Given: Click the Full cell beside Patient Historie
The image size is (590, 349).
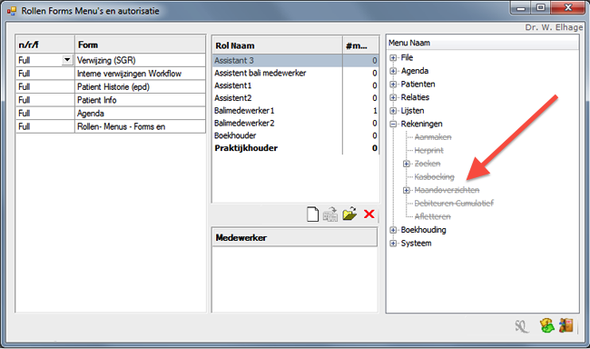Looking at the screenshot, I should [x=45, y=86].
